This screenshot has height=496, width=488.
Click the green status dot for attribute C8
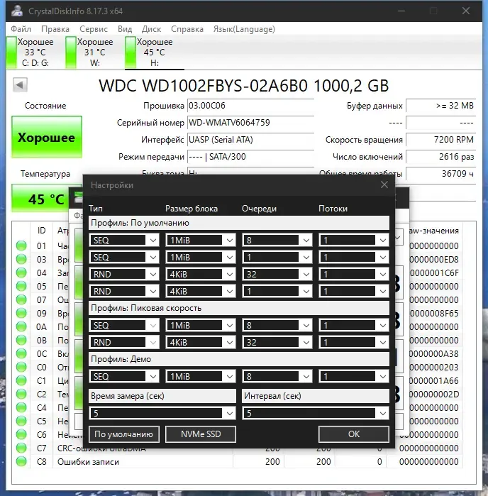pyautogui.click(x=21, y=461)
